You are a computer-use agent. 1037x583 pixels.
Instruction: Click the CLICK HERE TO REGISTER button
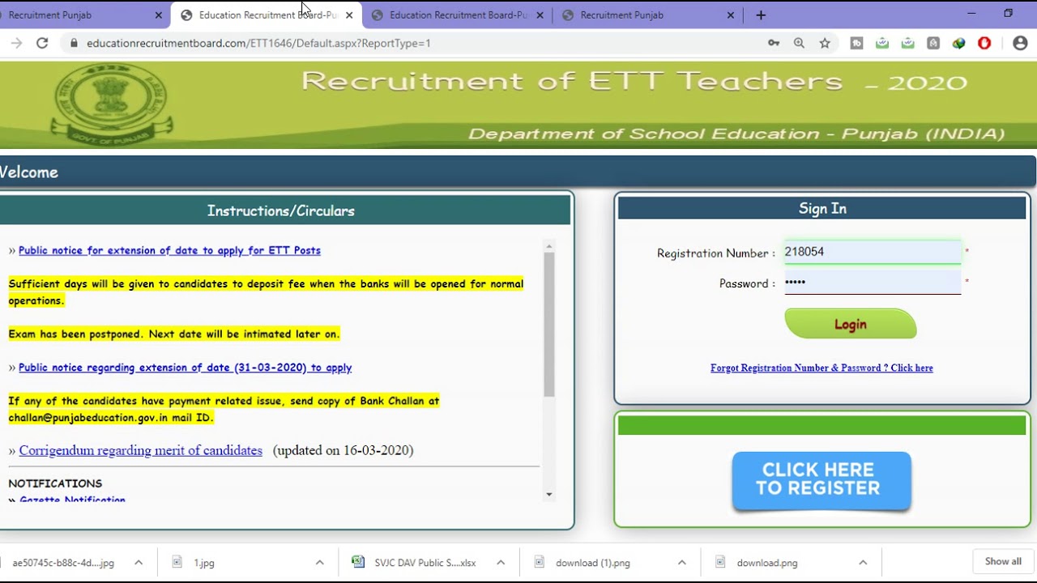[821, 479]
